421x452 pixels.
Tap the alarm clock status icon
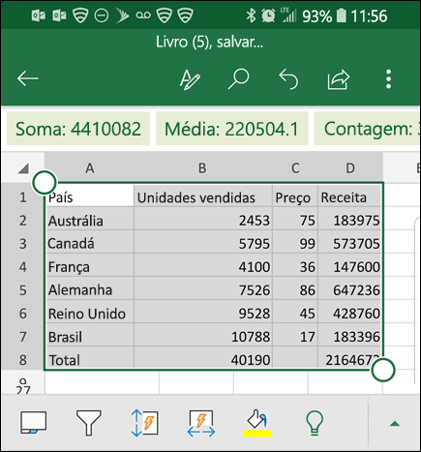tap(268, 15)
